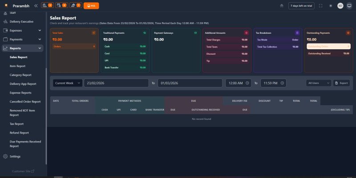Screen dimensions: 356x178
Task: Switch light/dark theme with the sun icon
Action: click(331, 6)
